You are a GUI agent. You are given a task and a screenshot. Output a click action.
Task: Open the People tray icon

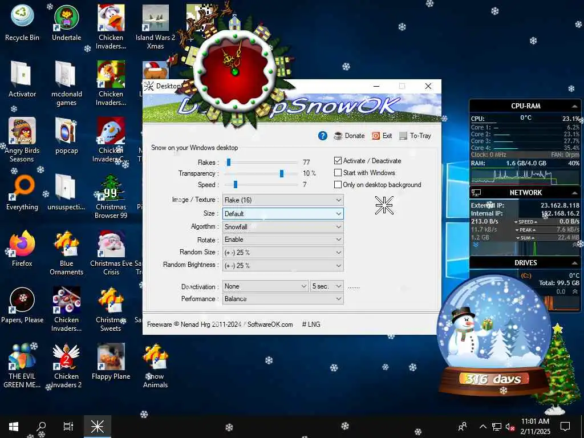(x=463, y=427)
